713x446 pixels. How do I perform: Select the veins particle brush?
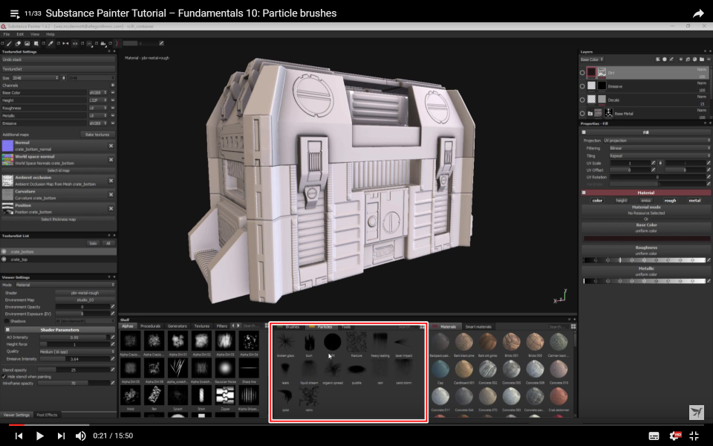pyautogui.click(x=309, y=398)
